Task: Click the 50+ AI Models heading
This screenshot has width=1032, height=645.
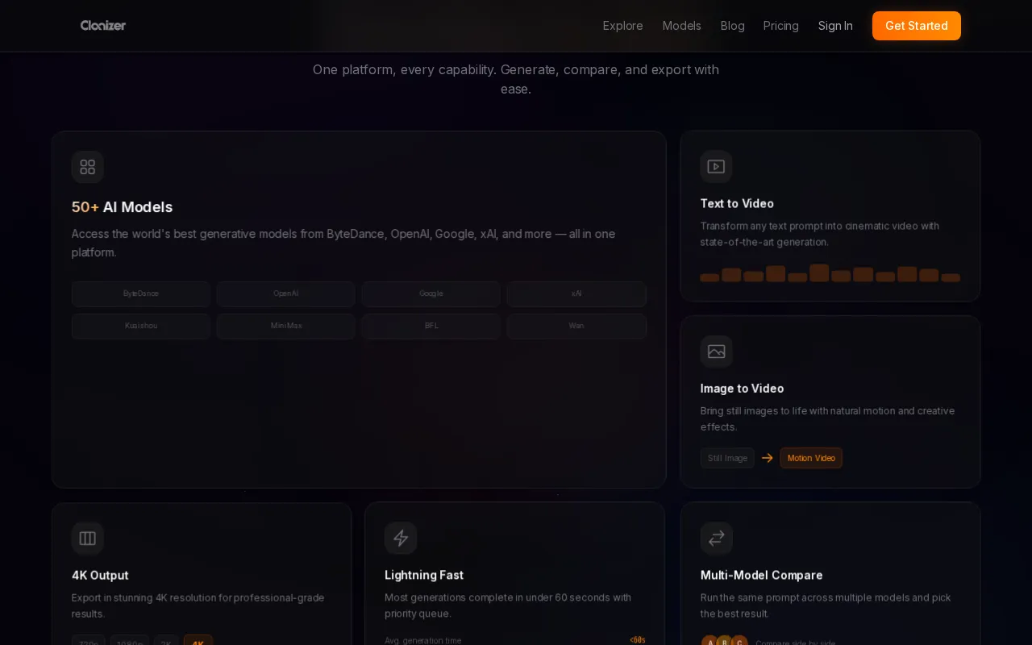Action: tap(122, 207)
